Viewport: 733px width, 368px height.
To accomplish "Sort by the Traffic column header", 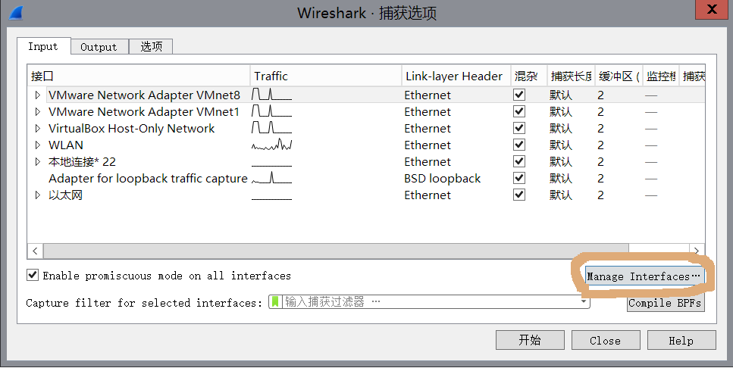I will click(x=326, y=76).
